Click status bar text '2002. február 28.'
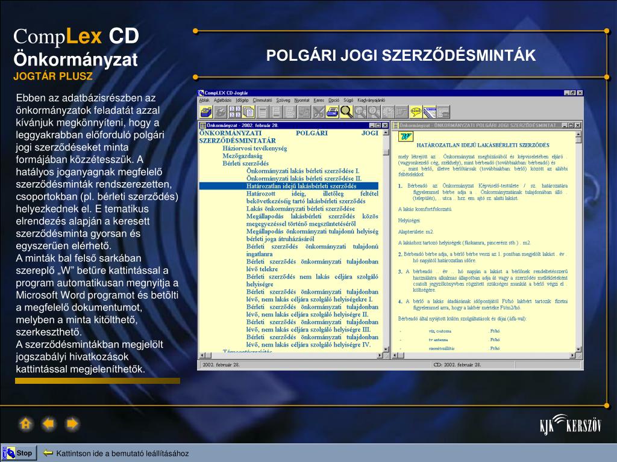This screenshot has width=617, height=462. pyautogui.click(x=221, y=365)
